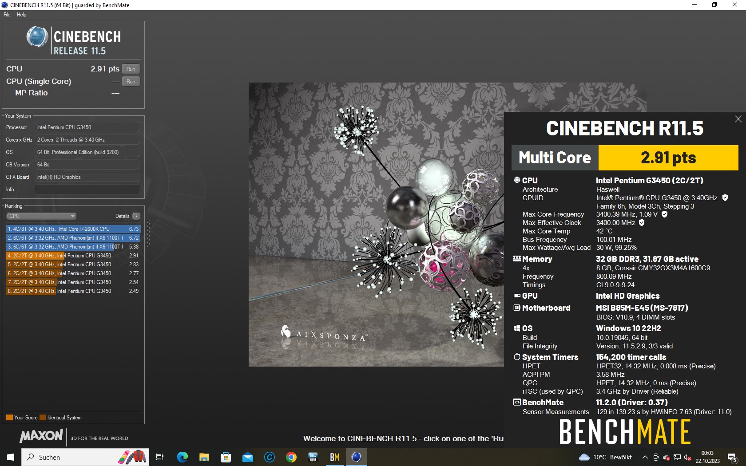
Task: Select the Pentium G3450 row scoring 2.54
Action: click(x=73, y=282)
